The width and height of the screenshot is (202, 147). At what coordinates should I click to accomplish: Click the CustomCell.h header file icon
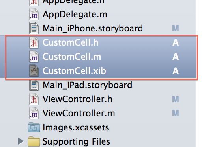coord(34,42)
